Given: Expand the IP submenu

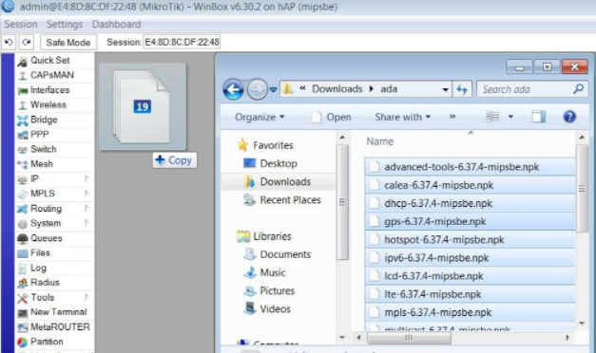Looking at the screenshot, I should click(87, 178).
